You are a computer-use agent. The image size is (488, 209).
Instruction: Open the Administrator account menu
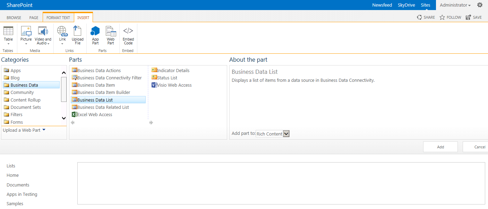point(455,5)
